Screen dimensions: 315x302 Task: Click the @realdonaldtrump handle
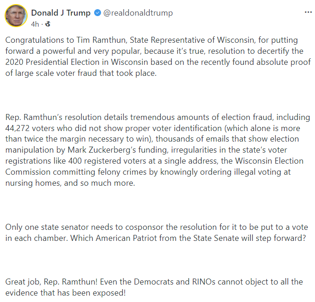point(138,13)
